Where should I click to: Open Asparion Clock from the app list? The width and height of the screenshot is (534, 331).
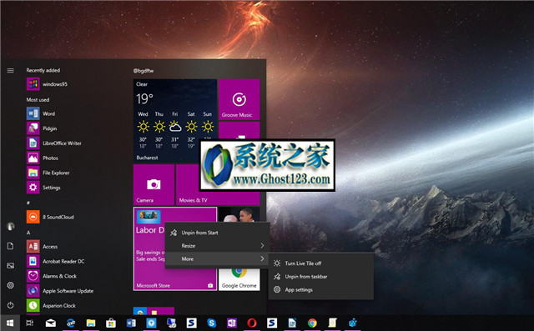pyautogui.click(x=51, y=305)
